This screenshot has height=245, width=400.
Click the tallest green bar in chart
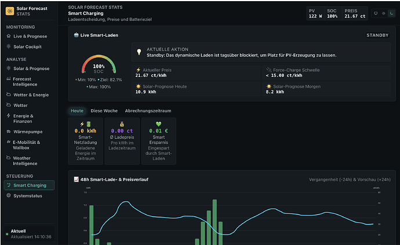click(214, 222)
